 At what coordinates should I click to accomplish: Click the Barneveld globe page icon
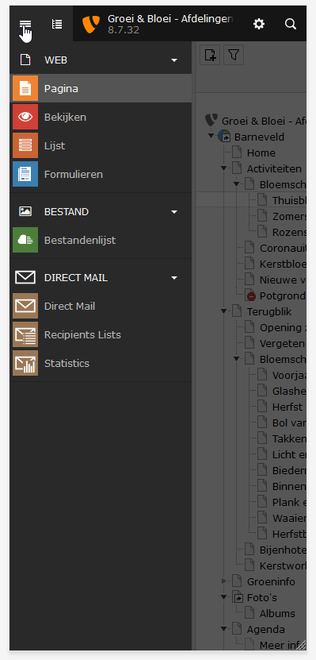click(x=224, y=137)
